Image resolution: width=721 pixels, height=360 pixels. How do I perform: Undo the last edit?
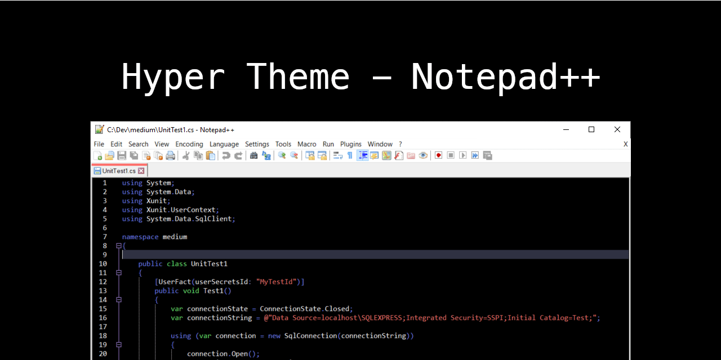226,155
